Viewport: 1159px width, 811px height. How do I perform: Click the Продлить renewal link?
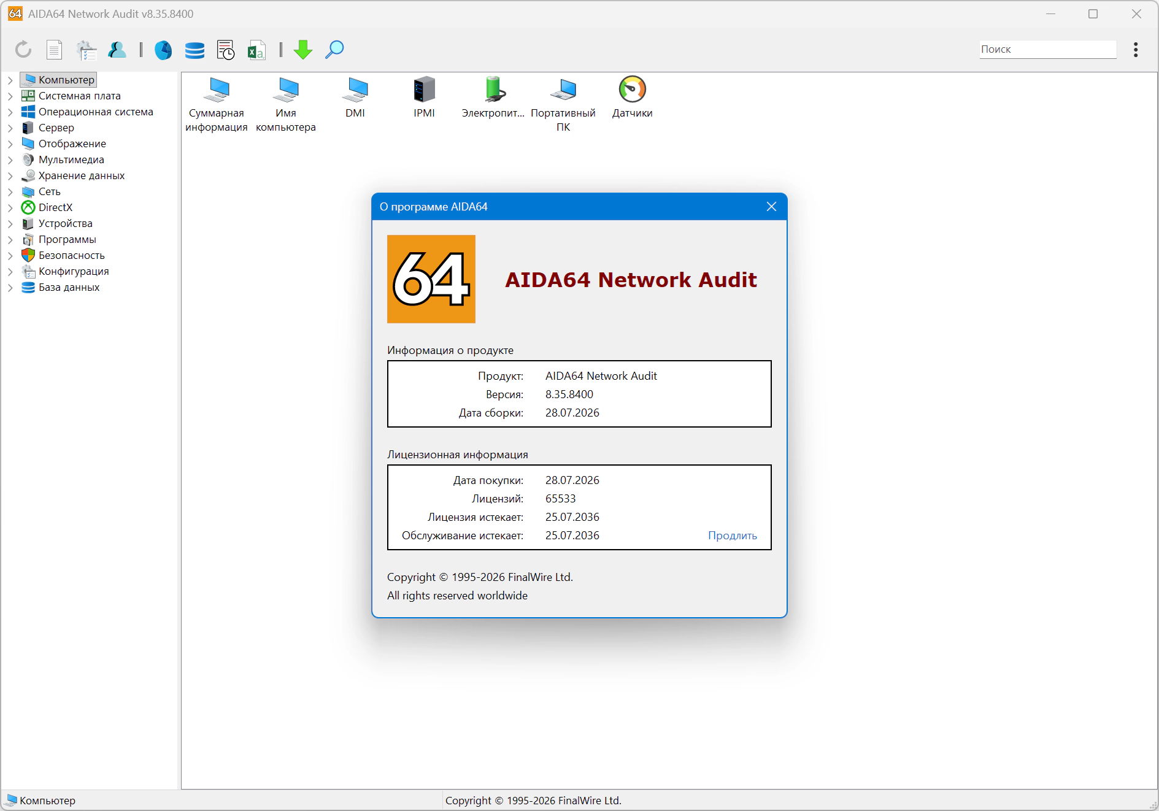733,536
